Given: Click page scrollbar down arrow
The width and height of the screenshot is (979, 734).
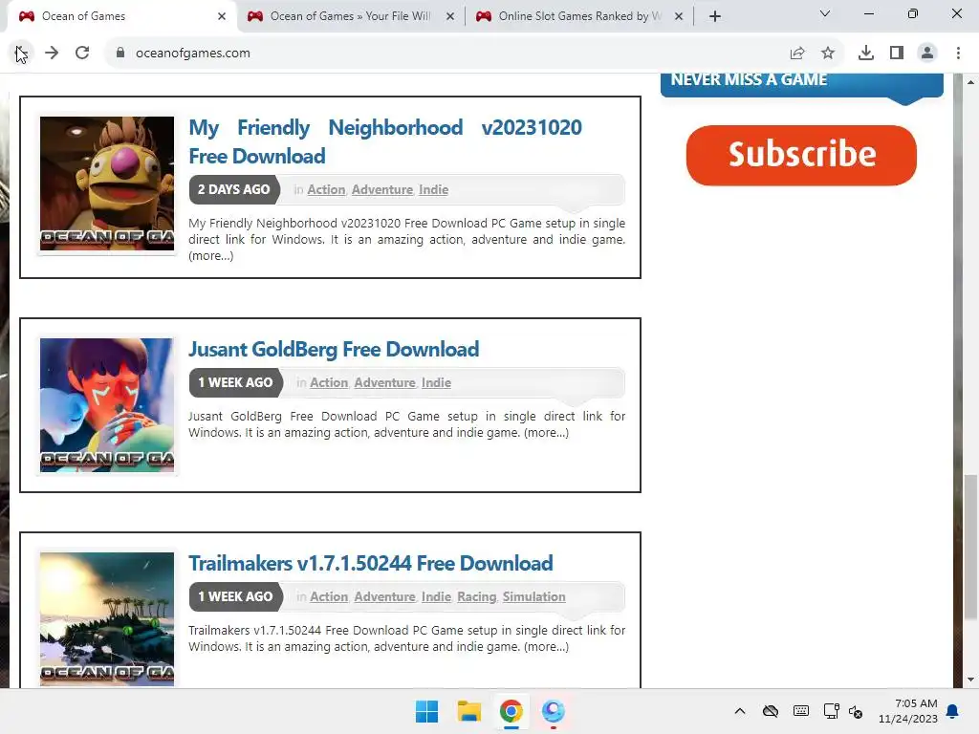Looking at the screenshot, I should [x=970, y=680].
